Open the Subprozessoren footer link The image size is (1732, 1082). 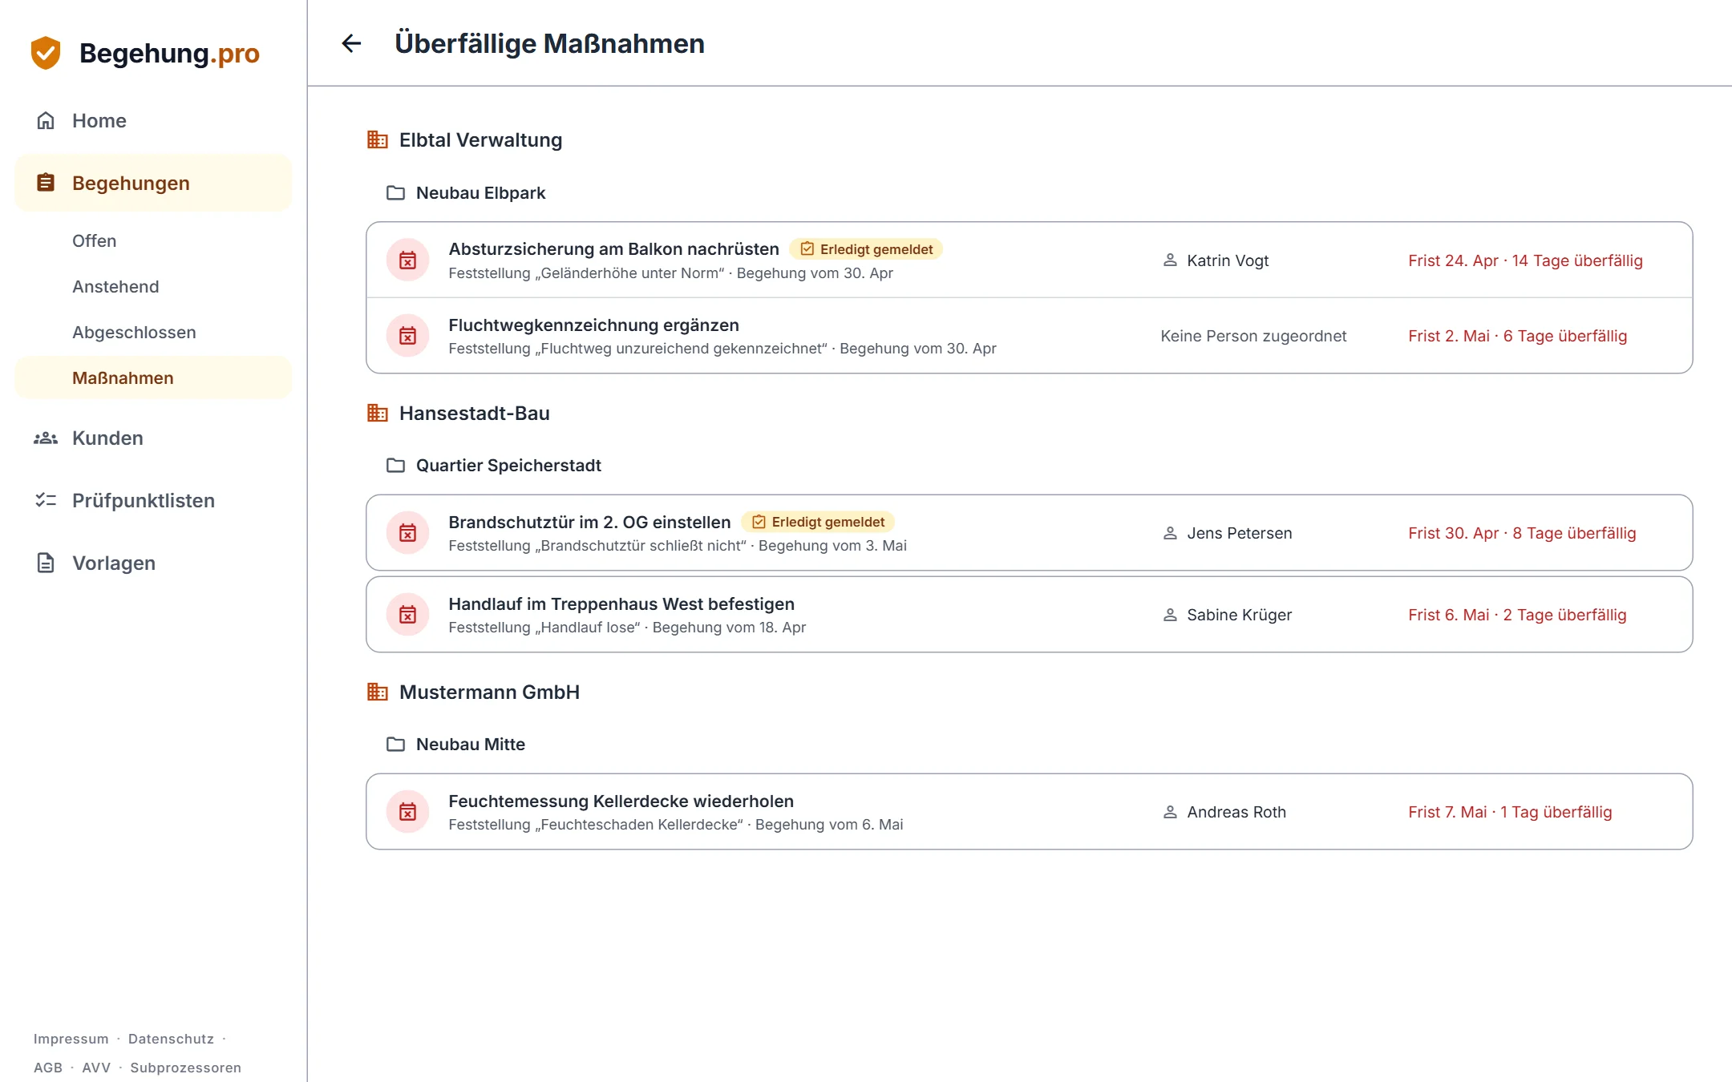(x=185, y=1068)
